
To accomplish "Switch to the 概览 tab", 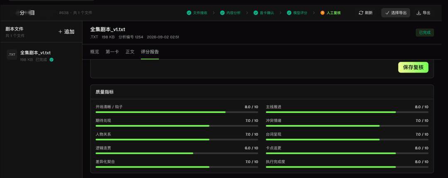I will [x=95, y=52].
